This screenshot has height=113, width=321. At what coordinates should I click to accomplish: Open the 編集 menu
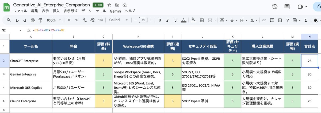(35, 11)
